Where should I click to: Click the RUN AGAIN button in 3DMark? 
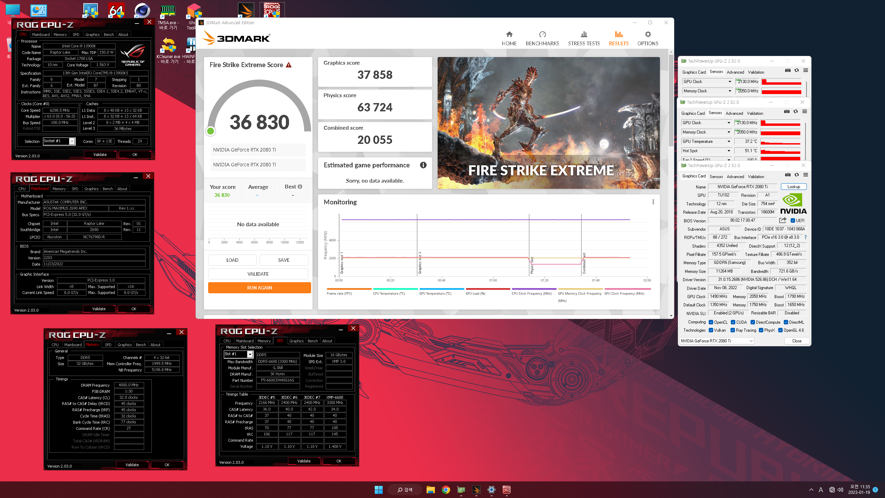pos(259,288)
